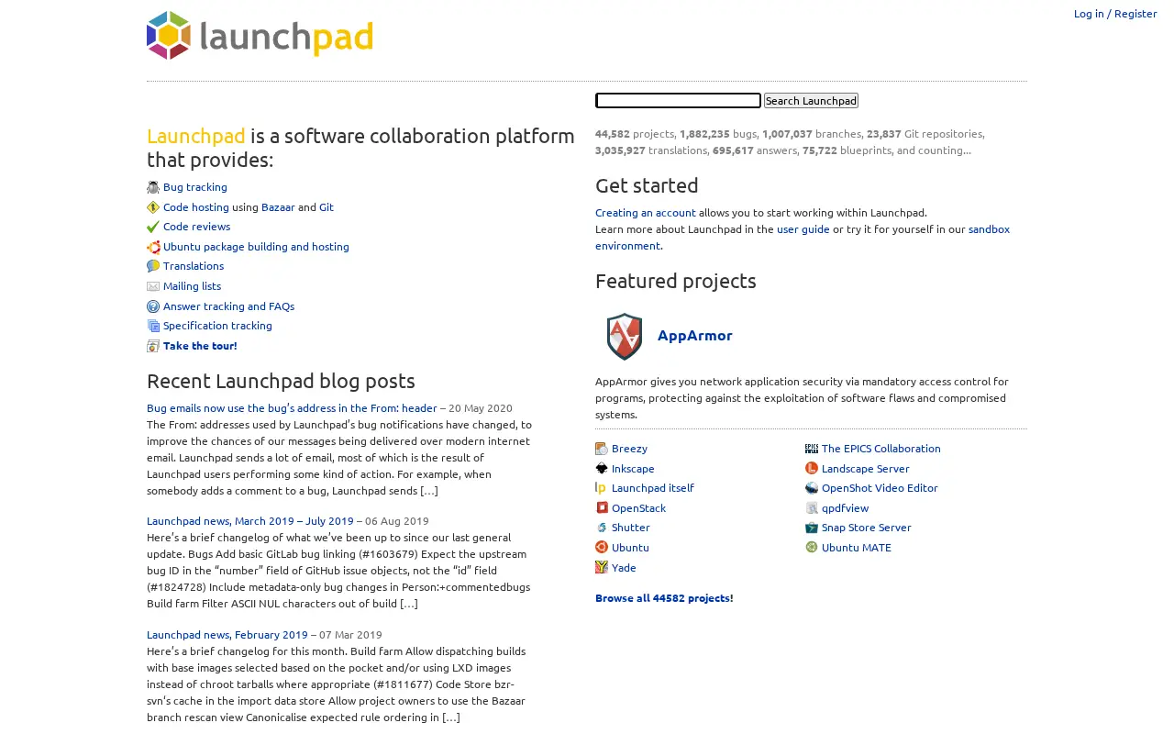Open Creating an account link
The image size is (1174, 734).
click(x=646, y=213)
